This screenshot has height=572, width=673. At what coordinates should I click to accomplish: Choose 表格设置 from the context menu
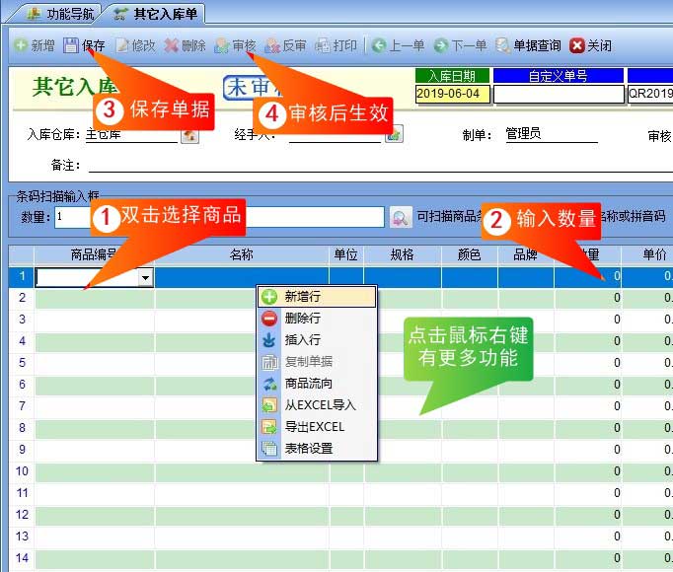tap(317, 449)
